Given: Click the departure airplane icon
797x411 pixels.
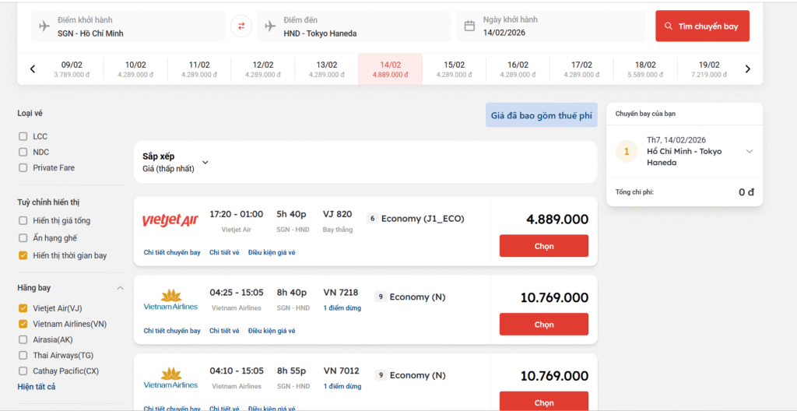Looking at the screenshot, I should pyautogui.click(x=44, y=26).
